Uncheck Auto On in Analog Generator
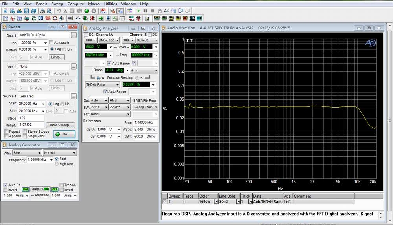Screen dimensions: 393x225 point(5,185)
